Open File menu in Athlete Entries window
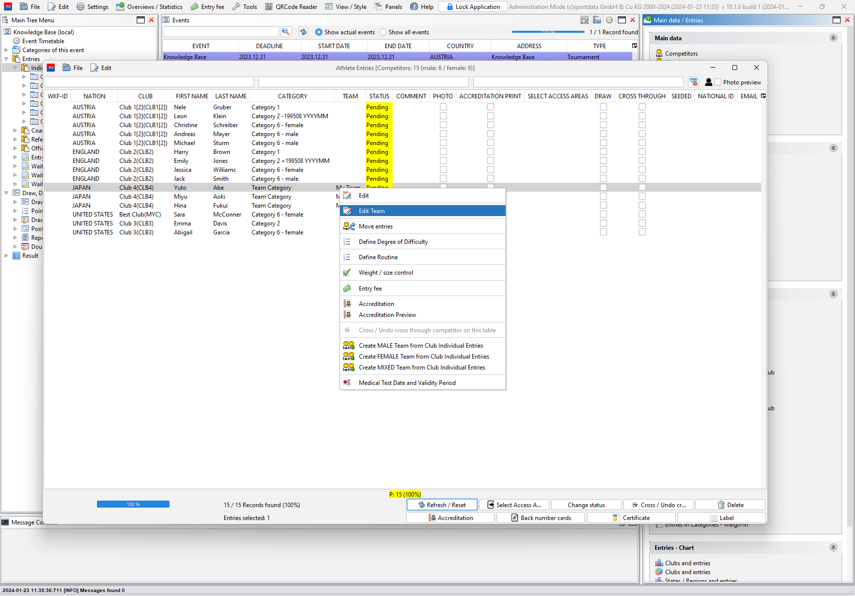This screenshot has width=855, height=596. [x=73, y=68]
